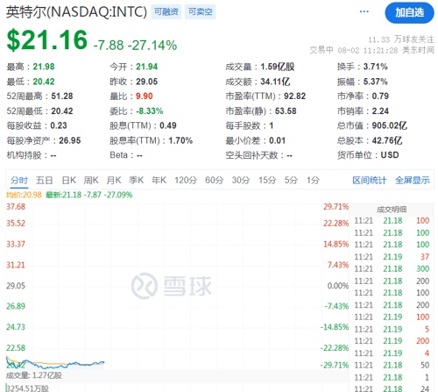The image size is (438, 392).
Task: Click the 均价:20.98 average price label
Action: [x=24, y=195]
